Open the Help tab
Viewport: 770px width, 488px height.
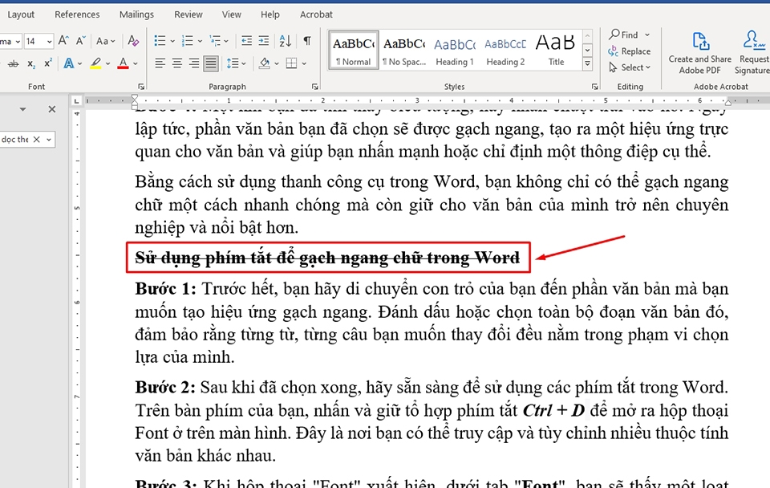[270, 14]
